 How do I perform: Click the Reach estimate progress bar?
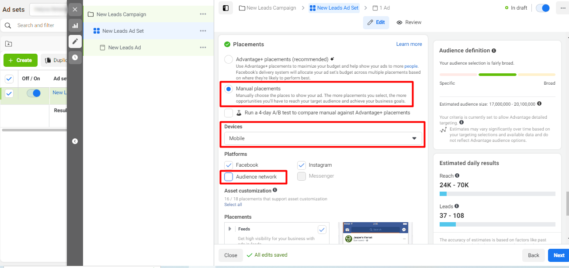click(497, 194)
